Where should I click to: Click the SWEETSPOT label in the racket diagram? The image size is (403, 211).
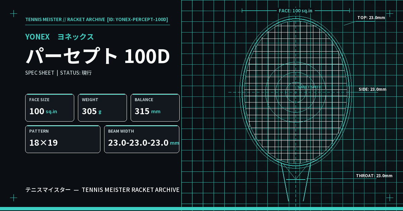[309, 87]
